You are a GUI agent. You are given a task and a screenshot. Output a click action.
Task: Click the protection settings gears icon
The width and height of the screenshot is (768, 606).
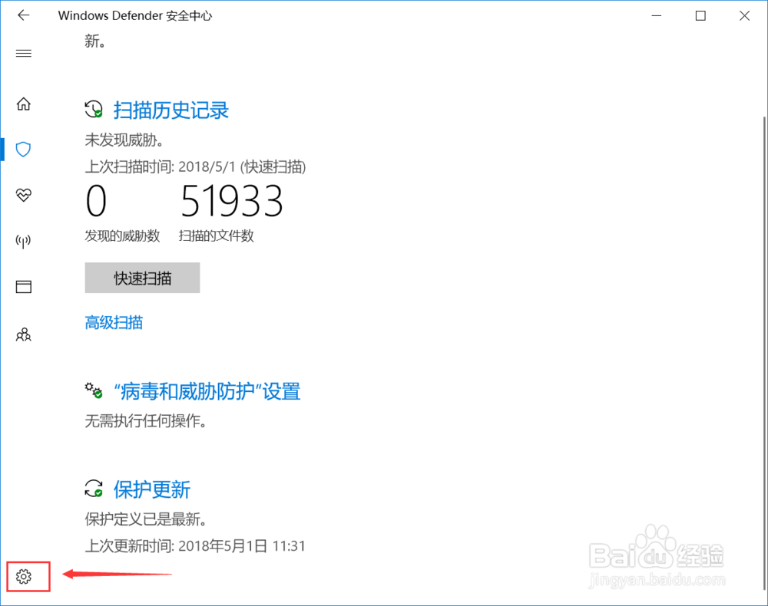click(x=94, y=390)
